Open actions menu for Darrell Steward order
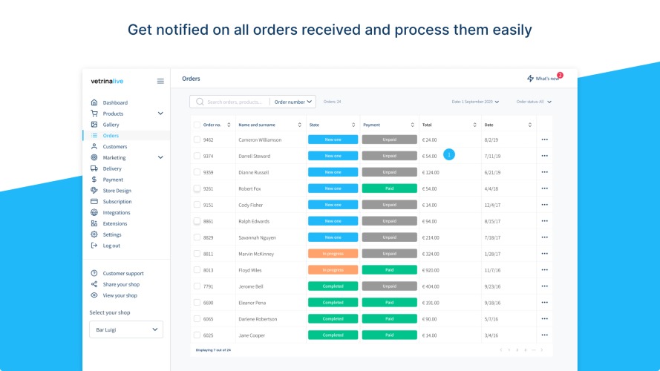660x371 pixels. coord(545,156)
